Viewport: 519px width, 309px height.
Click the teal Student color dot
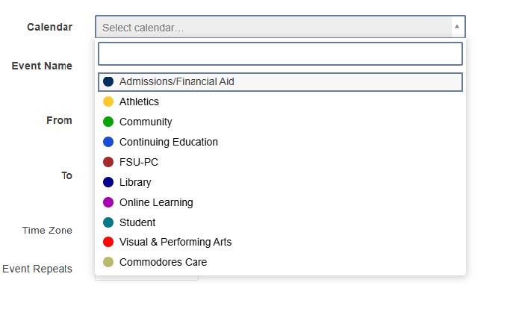pos(108,223)
